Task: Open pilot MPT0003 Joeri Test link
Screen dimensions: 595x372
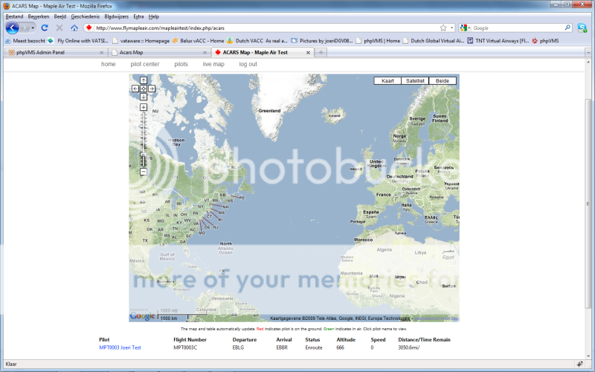Action: point(120,347)
